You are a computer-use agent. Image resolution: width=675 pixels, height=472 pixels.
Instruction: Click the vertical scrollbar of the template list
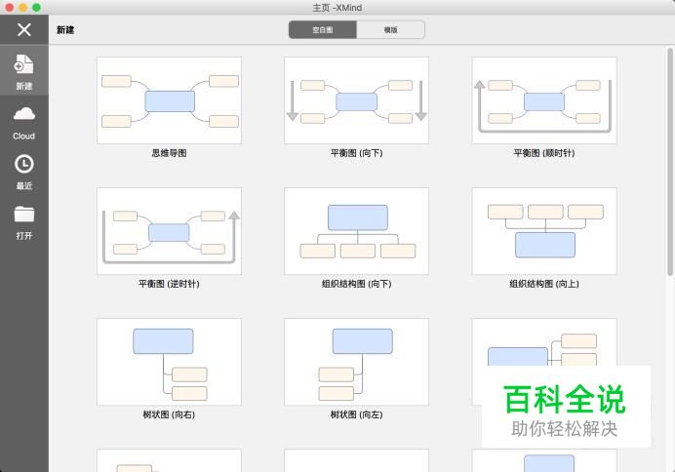click(670, 161)
